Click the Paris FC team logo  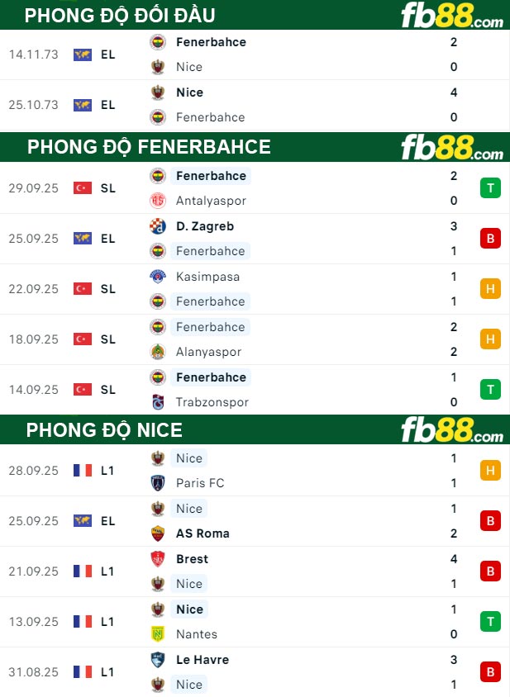(157, 483)
